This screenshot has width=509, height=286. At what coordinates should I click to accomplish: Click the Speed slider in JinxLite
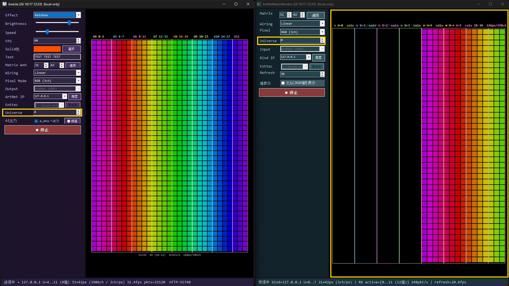57,32
